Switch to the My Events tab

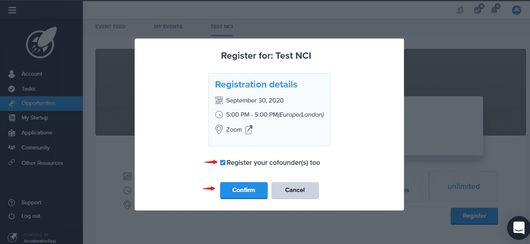coord(168,27)
